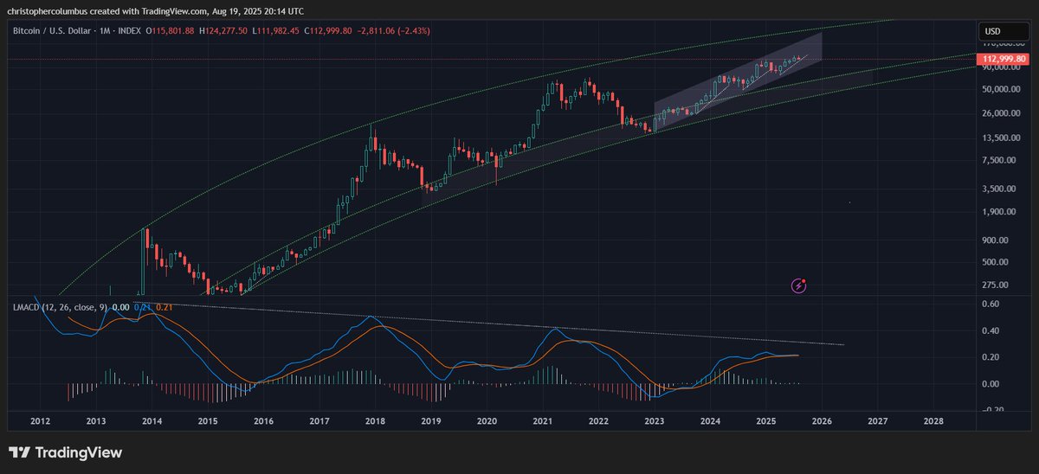This screenshot has width=1039, height=474.
Task: Click the 13,500.00 price axis label
Action: pyautogui.click(x=1002, y=138)
